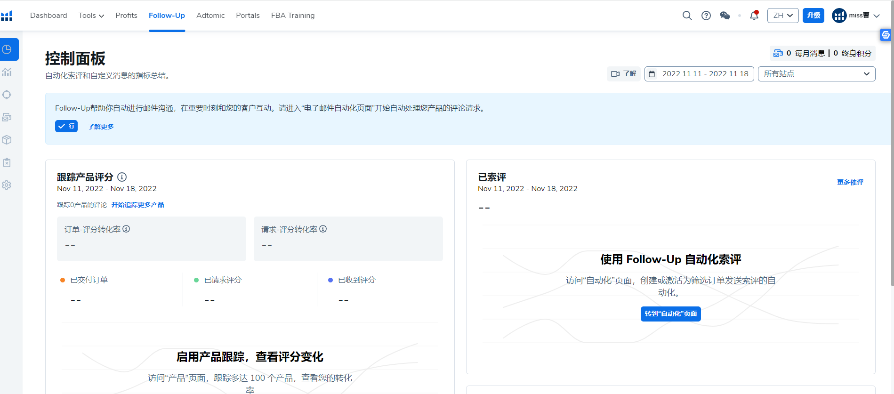The width and height of the screenshot is (894, 394).
Task: Click the miss曹 user avatar
Action: [x=839, y=16]
